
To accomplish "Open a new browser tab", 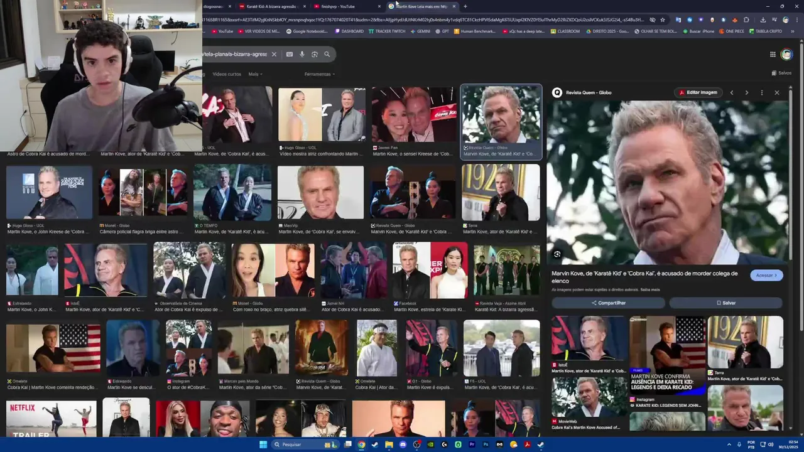I will [465, 6].
